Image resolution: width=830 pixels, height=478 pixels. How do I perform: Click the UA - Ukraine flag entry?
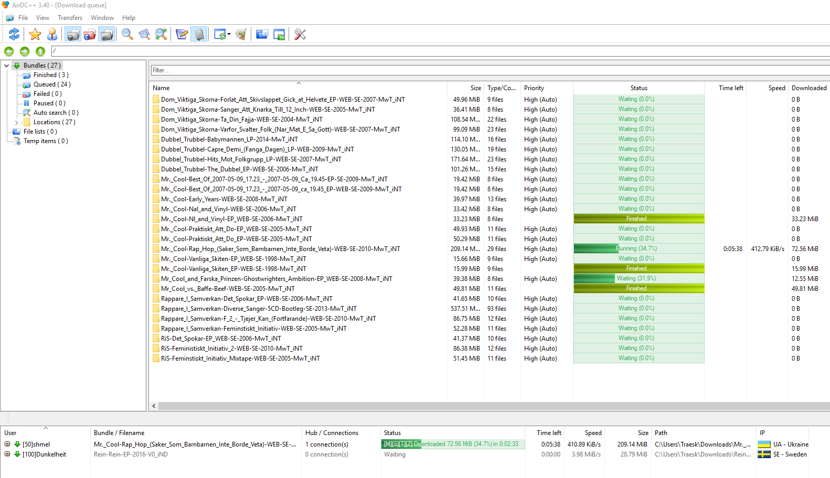783,444
